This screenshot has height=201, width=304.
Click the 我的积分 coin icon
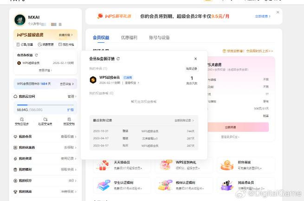pyautogui.click(x=15, y=181)
